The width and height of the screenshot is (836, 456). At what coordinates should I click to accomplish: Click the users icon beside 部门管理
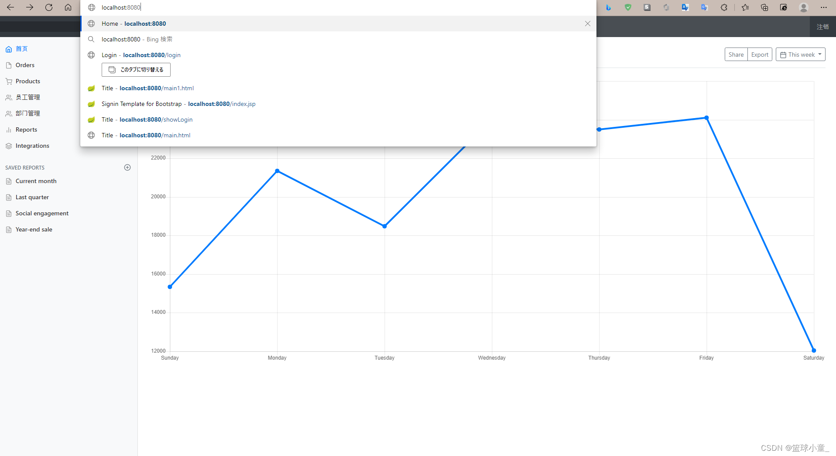point(9,114)
